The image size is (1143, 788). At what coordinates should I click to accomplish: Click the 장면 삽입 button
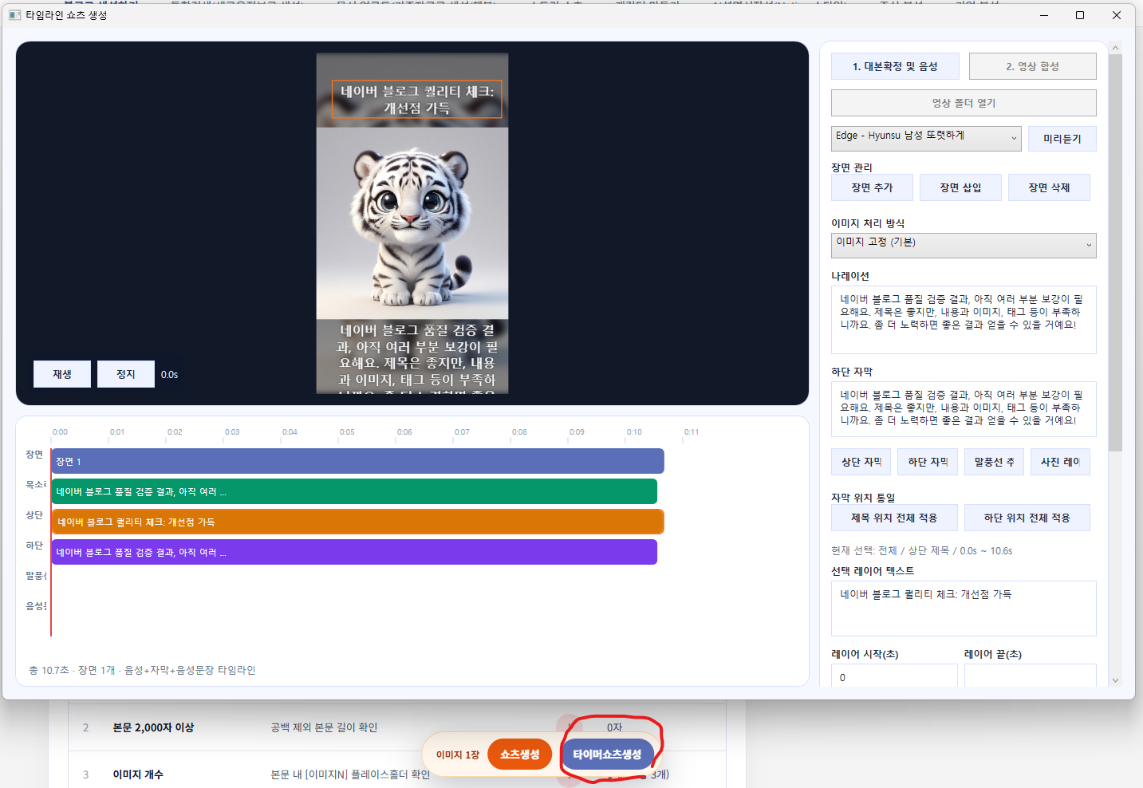pos(960,187)
